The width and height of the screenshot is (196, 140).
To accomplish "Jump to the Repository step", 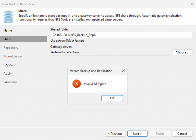I will coord(11,48).
